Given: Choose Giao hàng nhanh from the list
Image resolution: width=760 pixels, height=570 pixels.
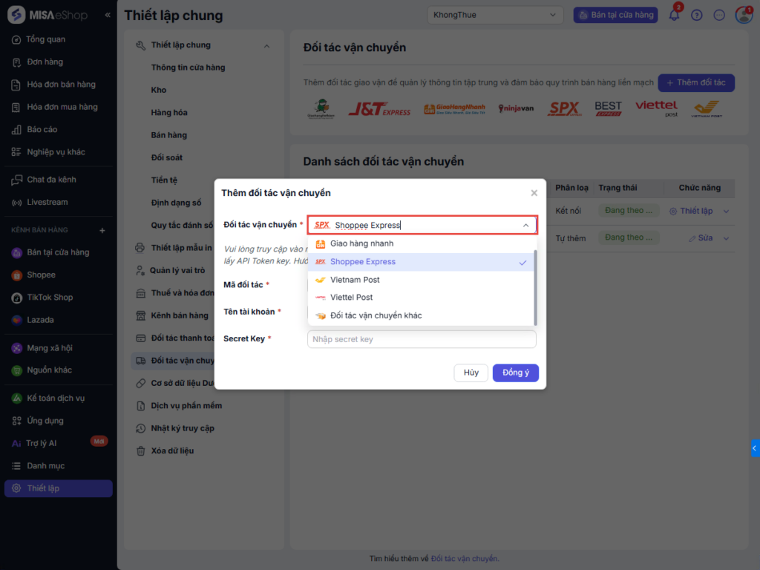Looking at the screenshot, I should coord(421,243).
